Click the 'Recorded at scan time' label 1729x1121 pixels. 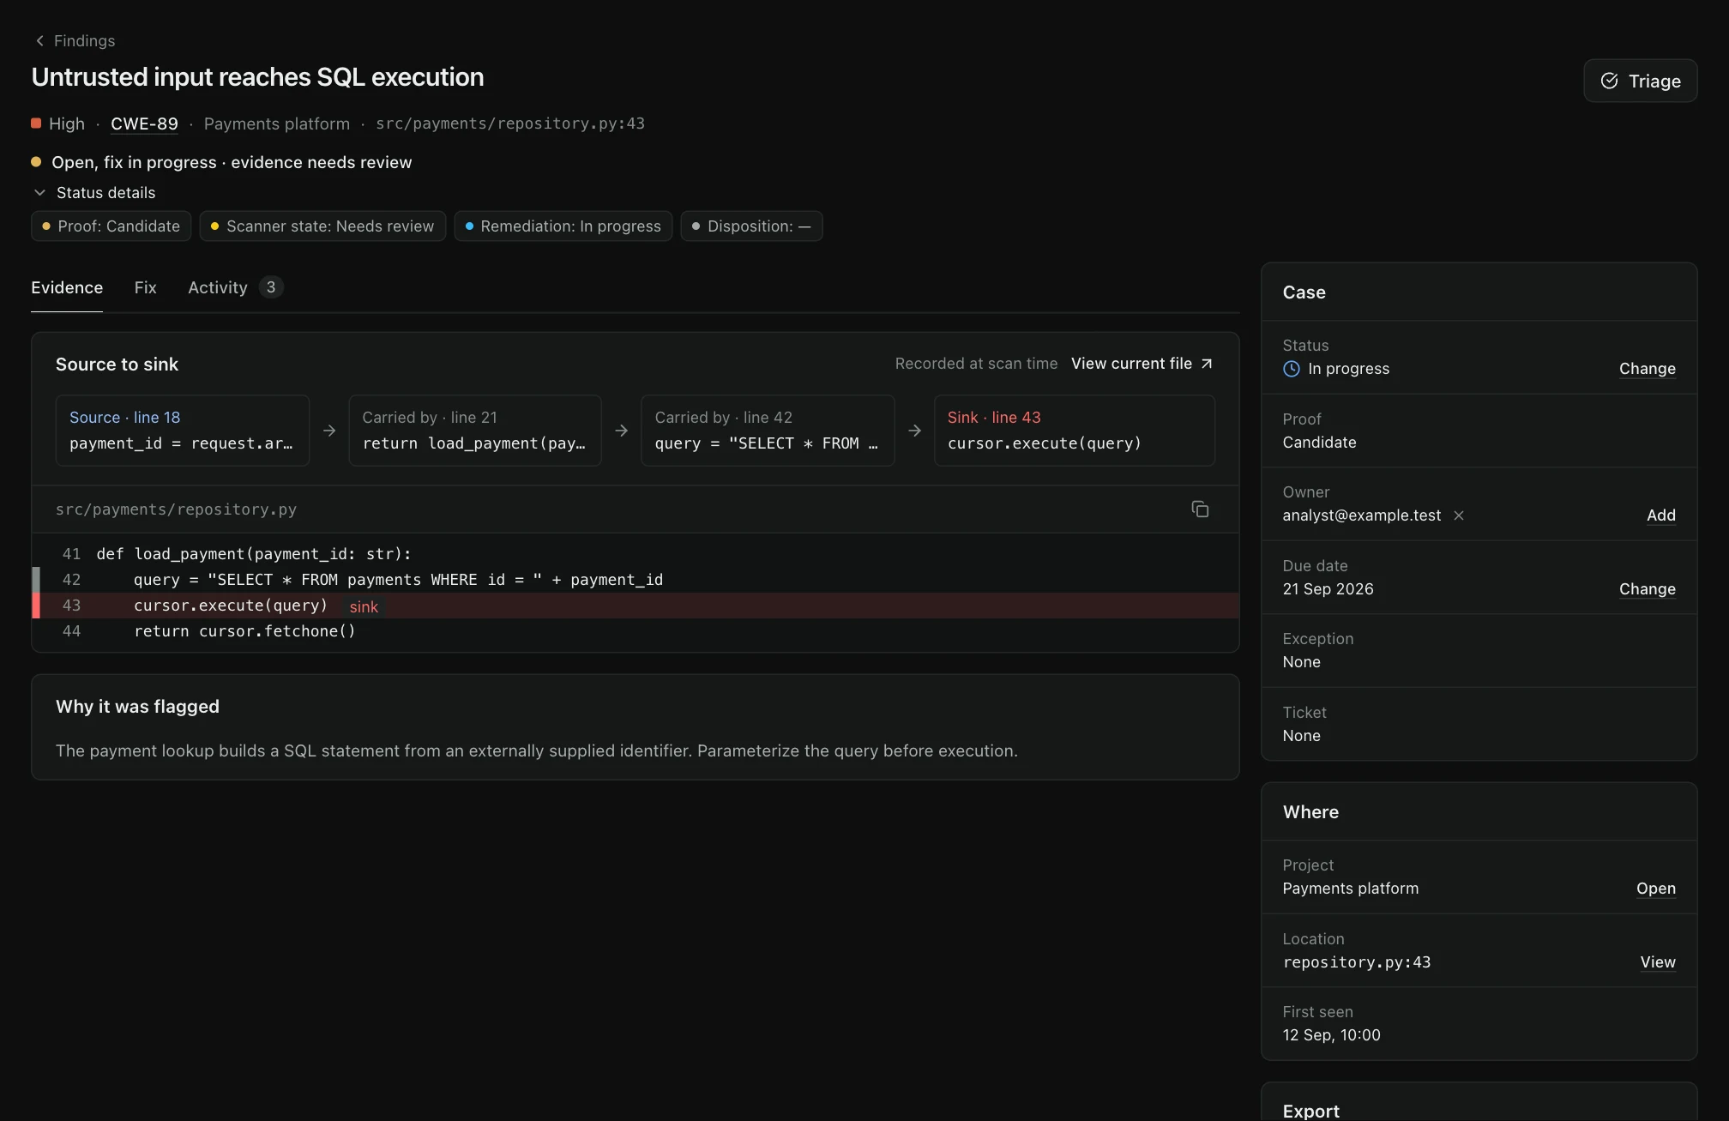(976, 364)
